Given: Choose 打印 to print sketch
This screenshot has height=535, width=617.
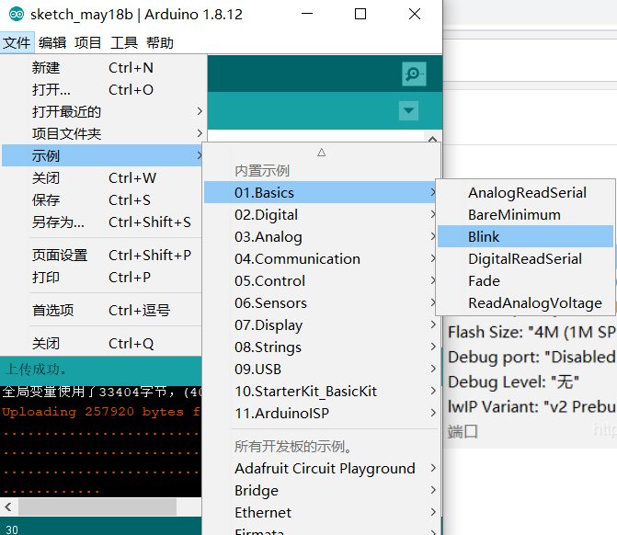Looking at the screenshot, I should pyautogui.click(x=103, y=277).
